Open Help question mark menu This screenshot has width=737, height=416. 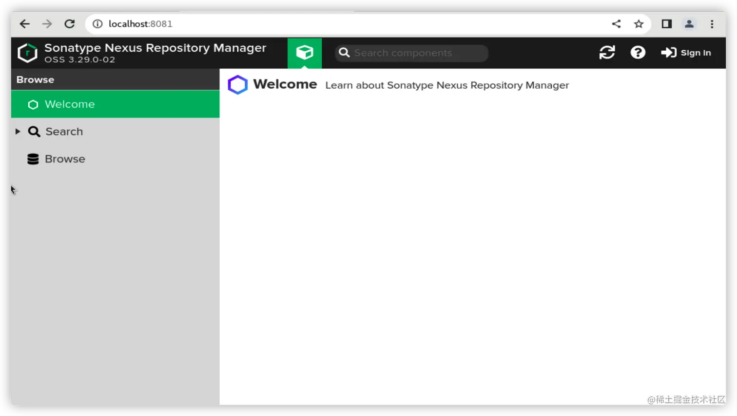point(638,53)
